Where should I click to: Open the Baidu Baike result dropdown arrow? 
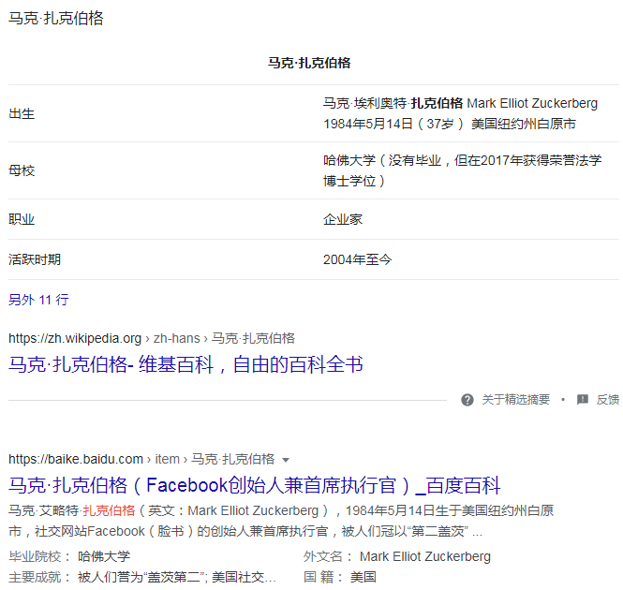[286, 460]
